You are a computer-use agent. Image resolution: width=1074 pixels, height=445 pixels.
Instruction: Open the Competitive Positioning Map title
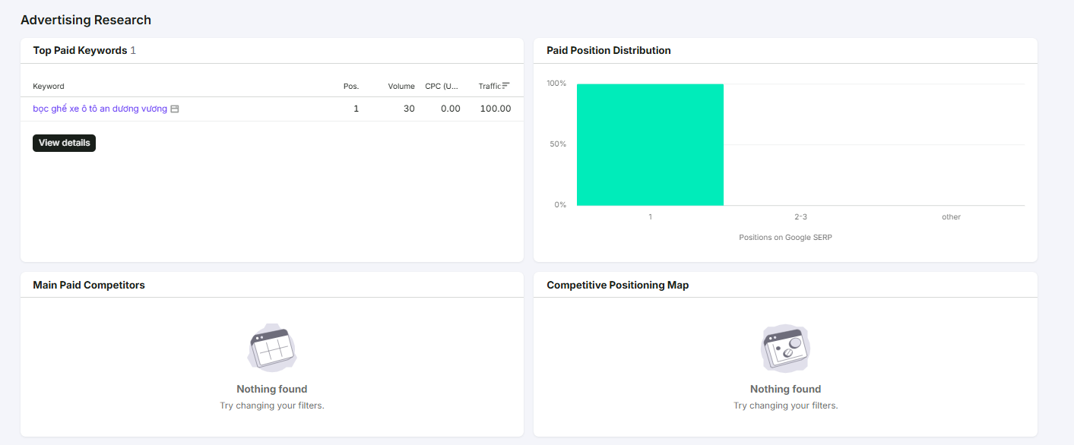[618, 285]
